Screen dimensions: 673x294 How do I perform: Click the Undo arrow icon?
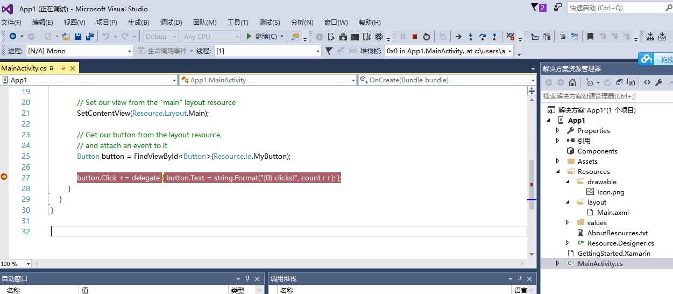[x=106, y=36]
